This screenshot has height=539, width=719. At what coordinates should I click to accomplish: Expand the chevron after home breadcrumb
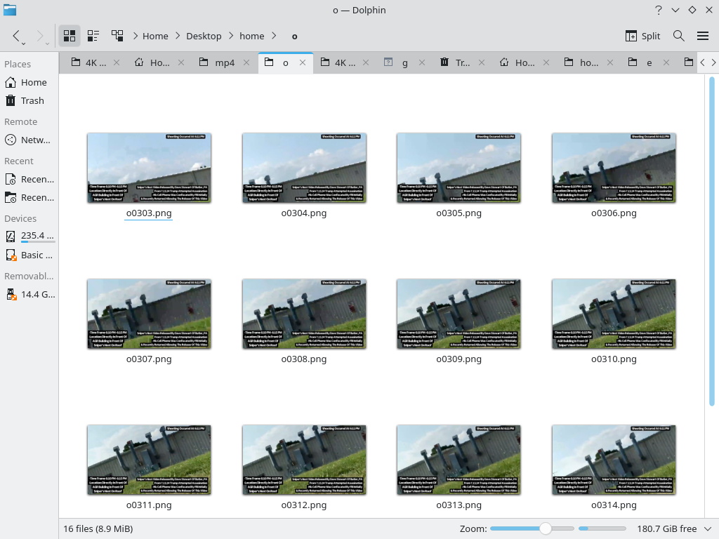(x=274, y=36)
